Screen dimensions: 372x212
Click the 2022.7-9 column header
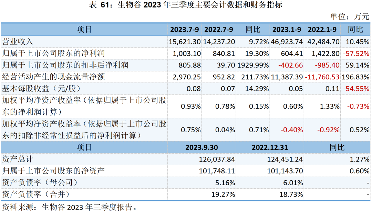coord(219,30)
